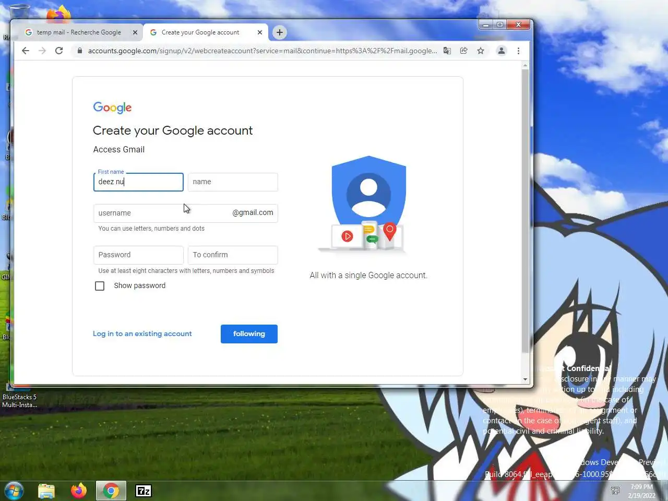Screen dimensions: 668x501
Task: Open the Windows Start menu
Action: click(14, 491)
